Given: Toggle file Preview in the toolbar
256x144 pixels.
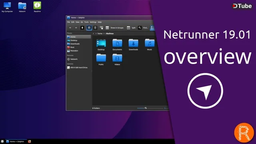Looking at the screenshot, I should pos(152,28).
